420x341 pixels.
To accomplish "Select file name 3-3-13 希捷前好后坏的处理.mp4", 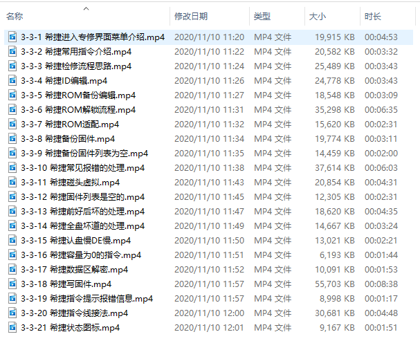I will coord(83,212).
